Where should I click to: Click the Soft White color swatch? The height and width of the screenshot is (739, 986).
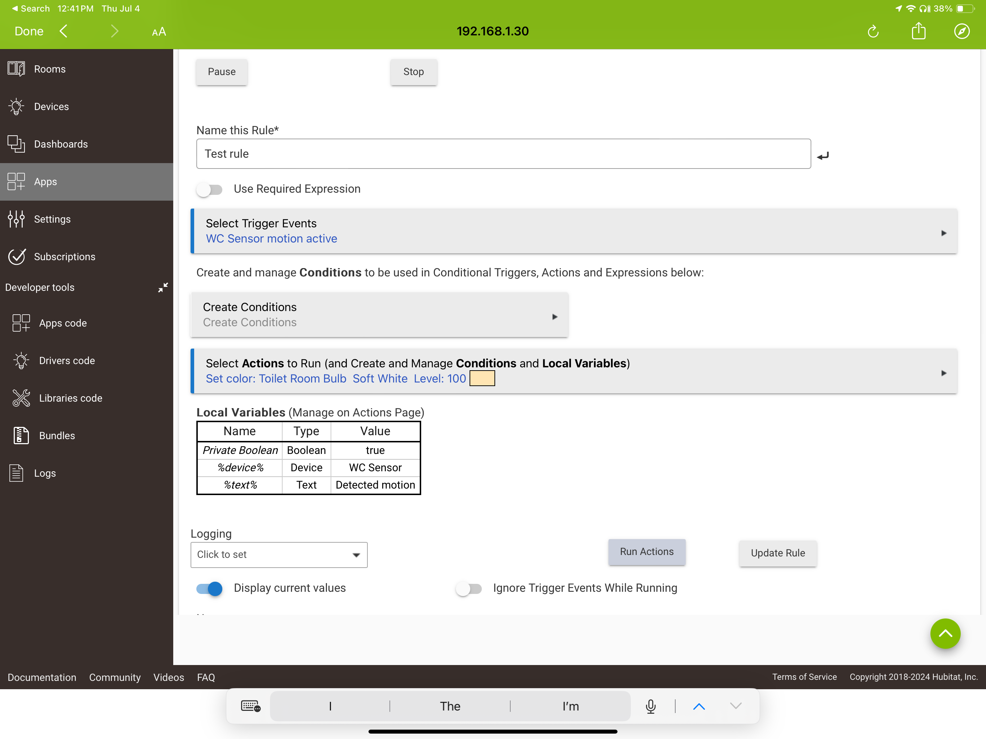[x=482, y=379]
